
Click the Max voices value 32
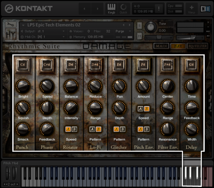[108, 31]
